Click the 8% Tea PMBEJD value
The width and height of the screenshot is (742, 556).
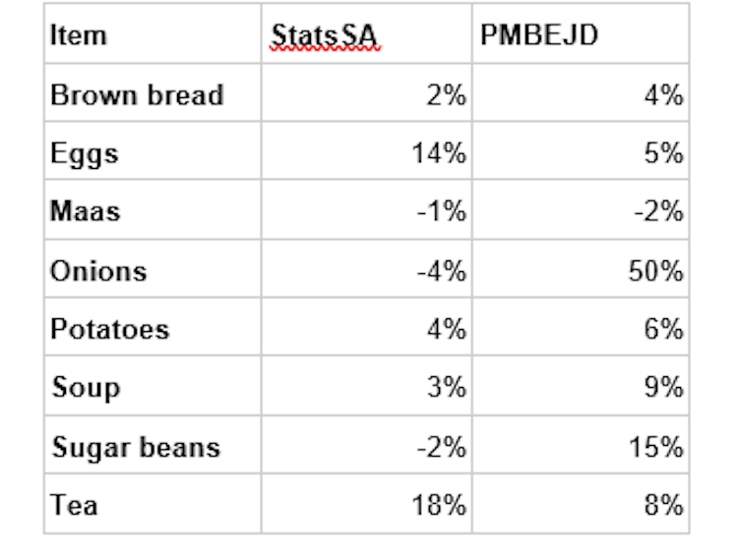pyautogui.click(x=665, y=505)
